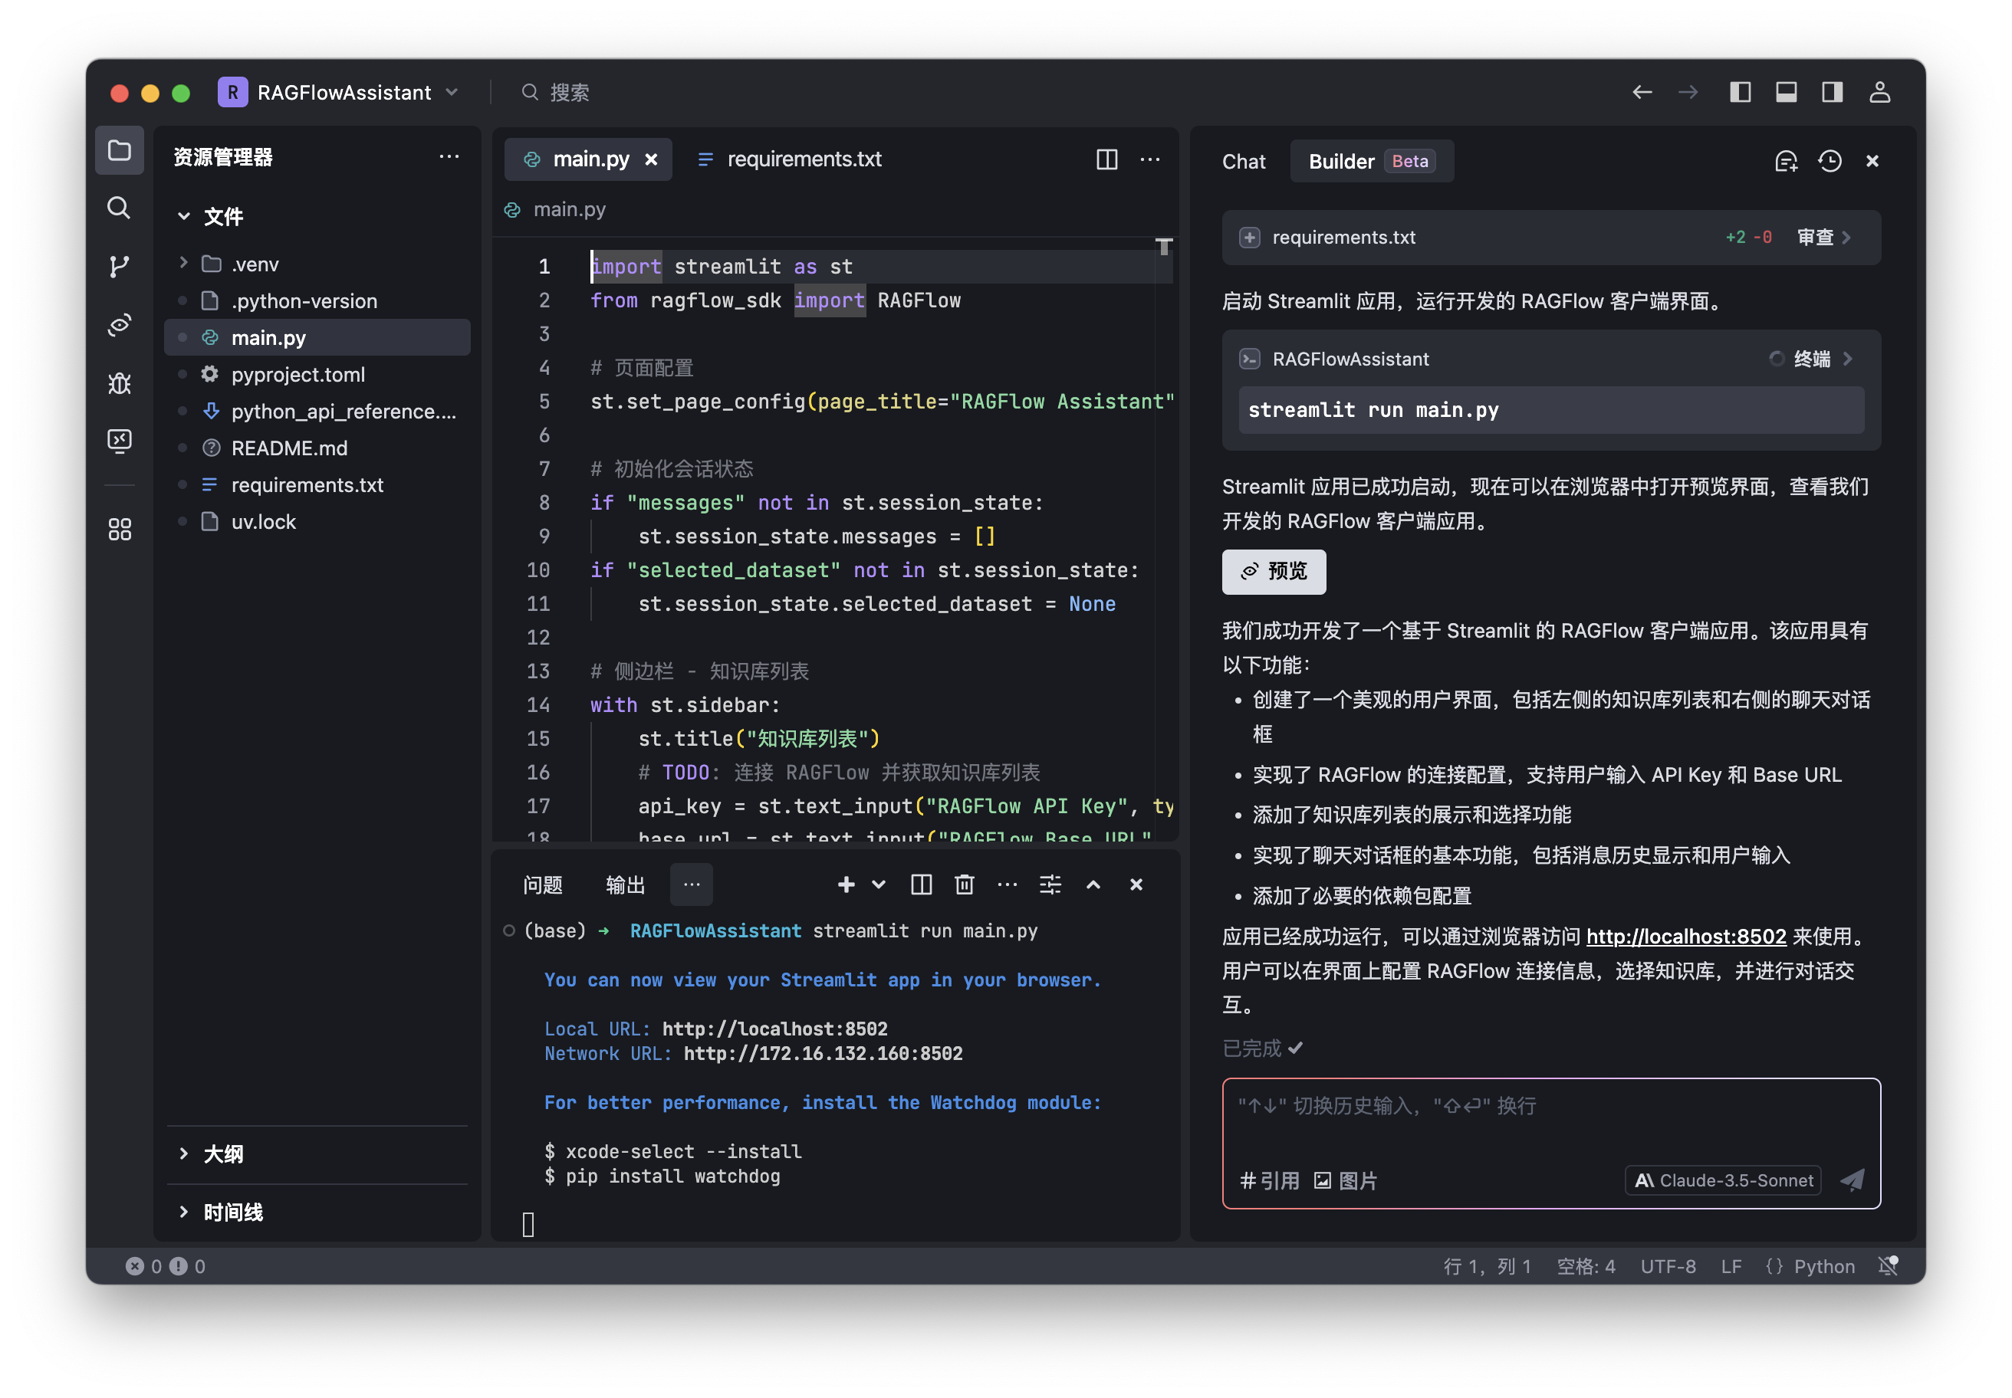Screen dimensions: 2012x1398
Task: Switch to the Chat tab
Action: tap(1244, 161)
